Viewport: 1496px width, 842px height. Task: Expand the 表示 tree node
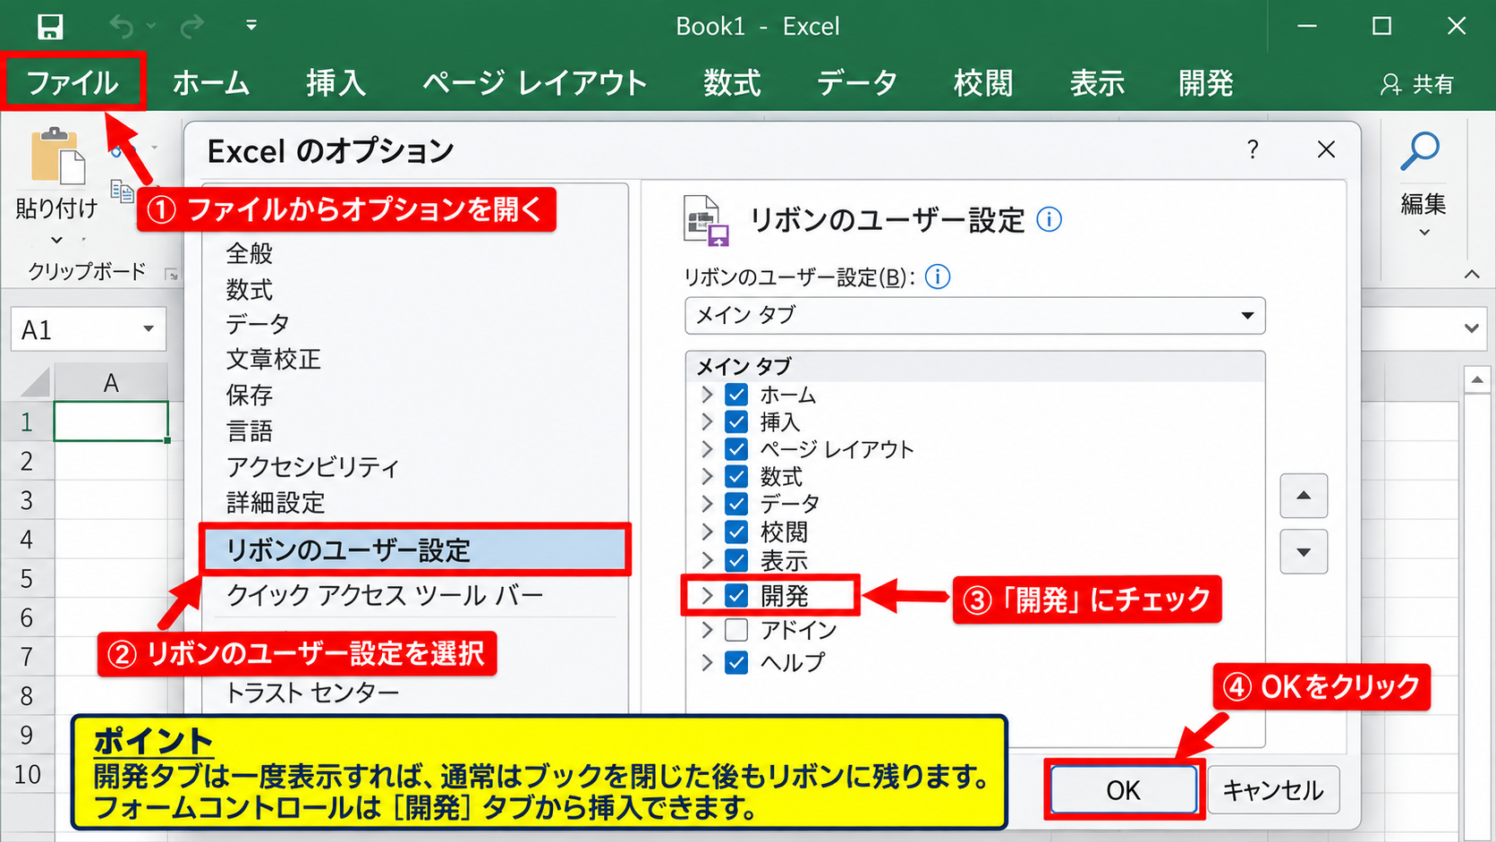point(707,561)
